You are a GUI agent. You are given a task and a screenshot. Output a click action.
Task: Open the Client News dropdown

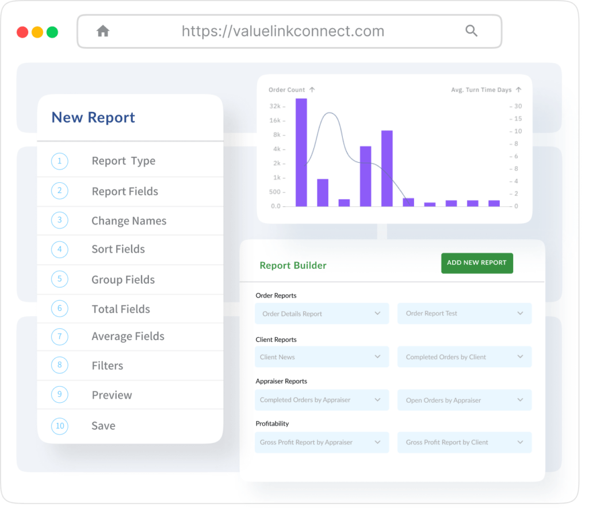[x=322, y=357]
